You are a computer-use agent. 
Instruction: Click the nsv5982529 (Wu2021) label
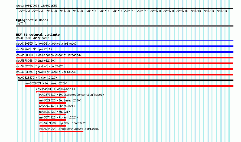coord(54,112)
